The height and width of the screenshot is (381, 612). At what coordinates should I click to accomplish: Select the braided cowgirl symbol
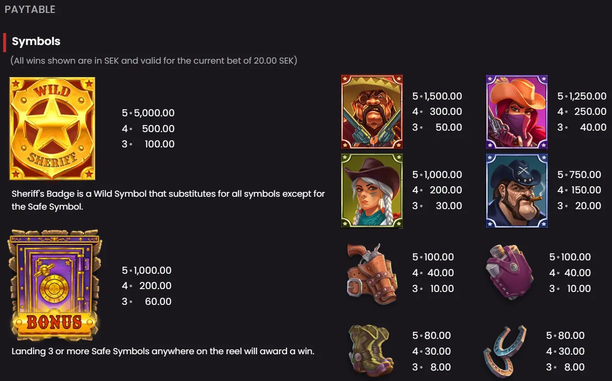372,191
